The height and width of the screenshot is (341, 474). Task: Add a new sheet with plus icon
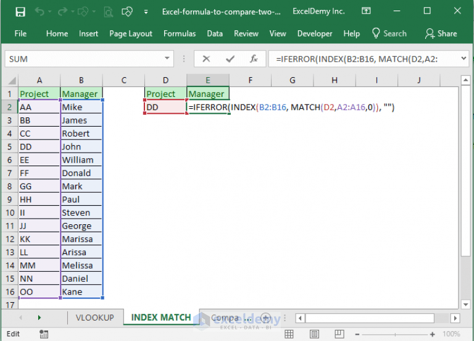pyautogui.click(x=266, y=318)
